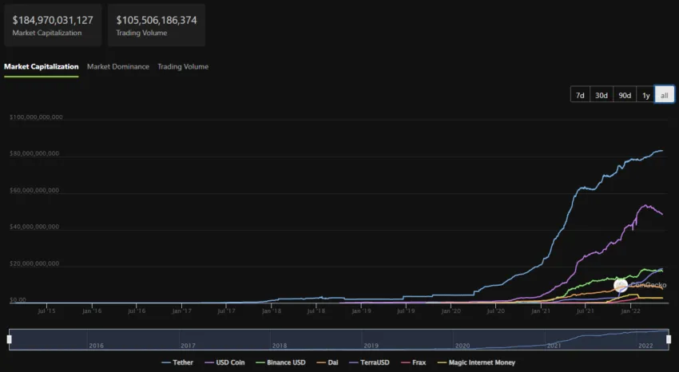Select the 30d time range
679x372 pixels.
point(601,95)
